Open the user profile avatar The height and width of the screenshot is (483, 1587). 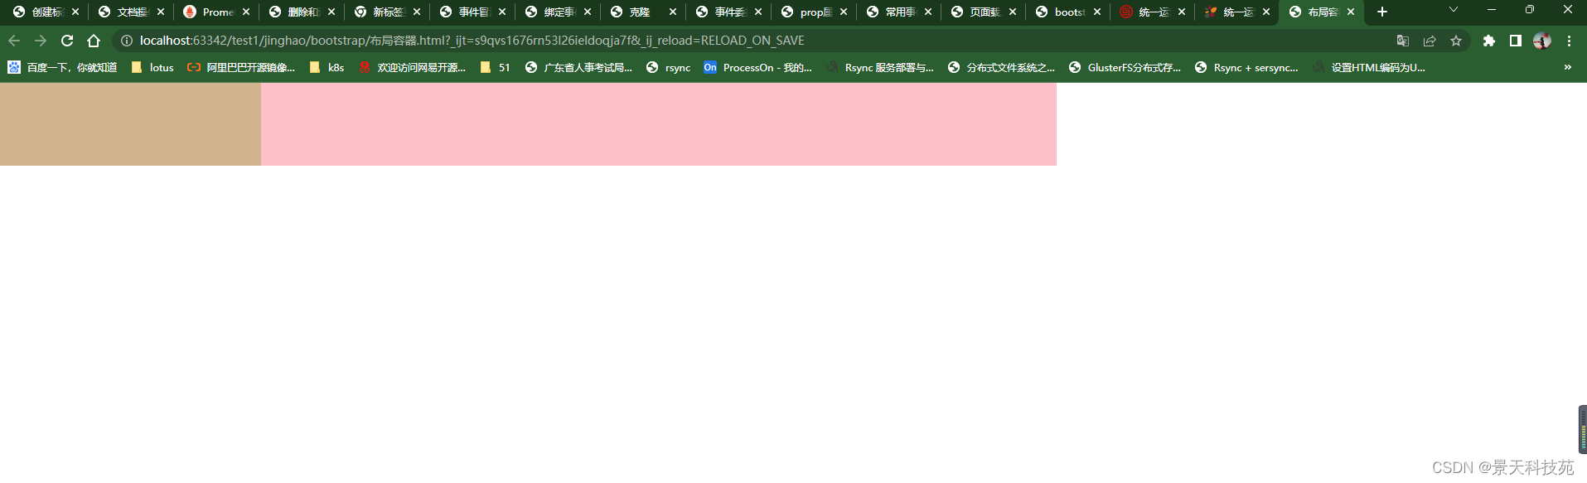click(x=1542, y=41)
